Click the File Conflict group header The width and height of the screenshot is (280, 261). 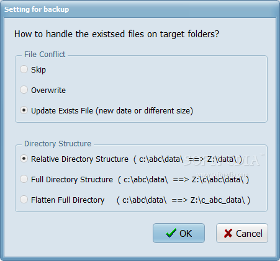pyautogui.click(x=45, y=55)
